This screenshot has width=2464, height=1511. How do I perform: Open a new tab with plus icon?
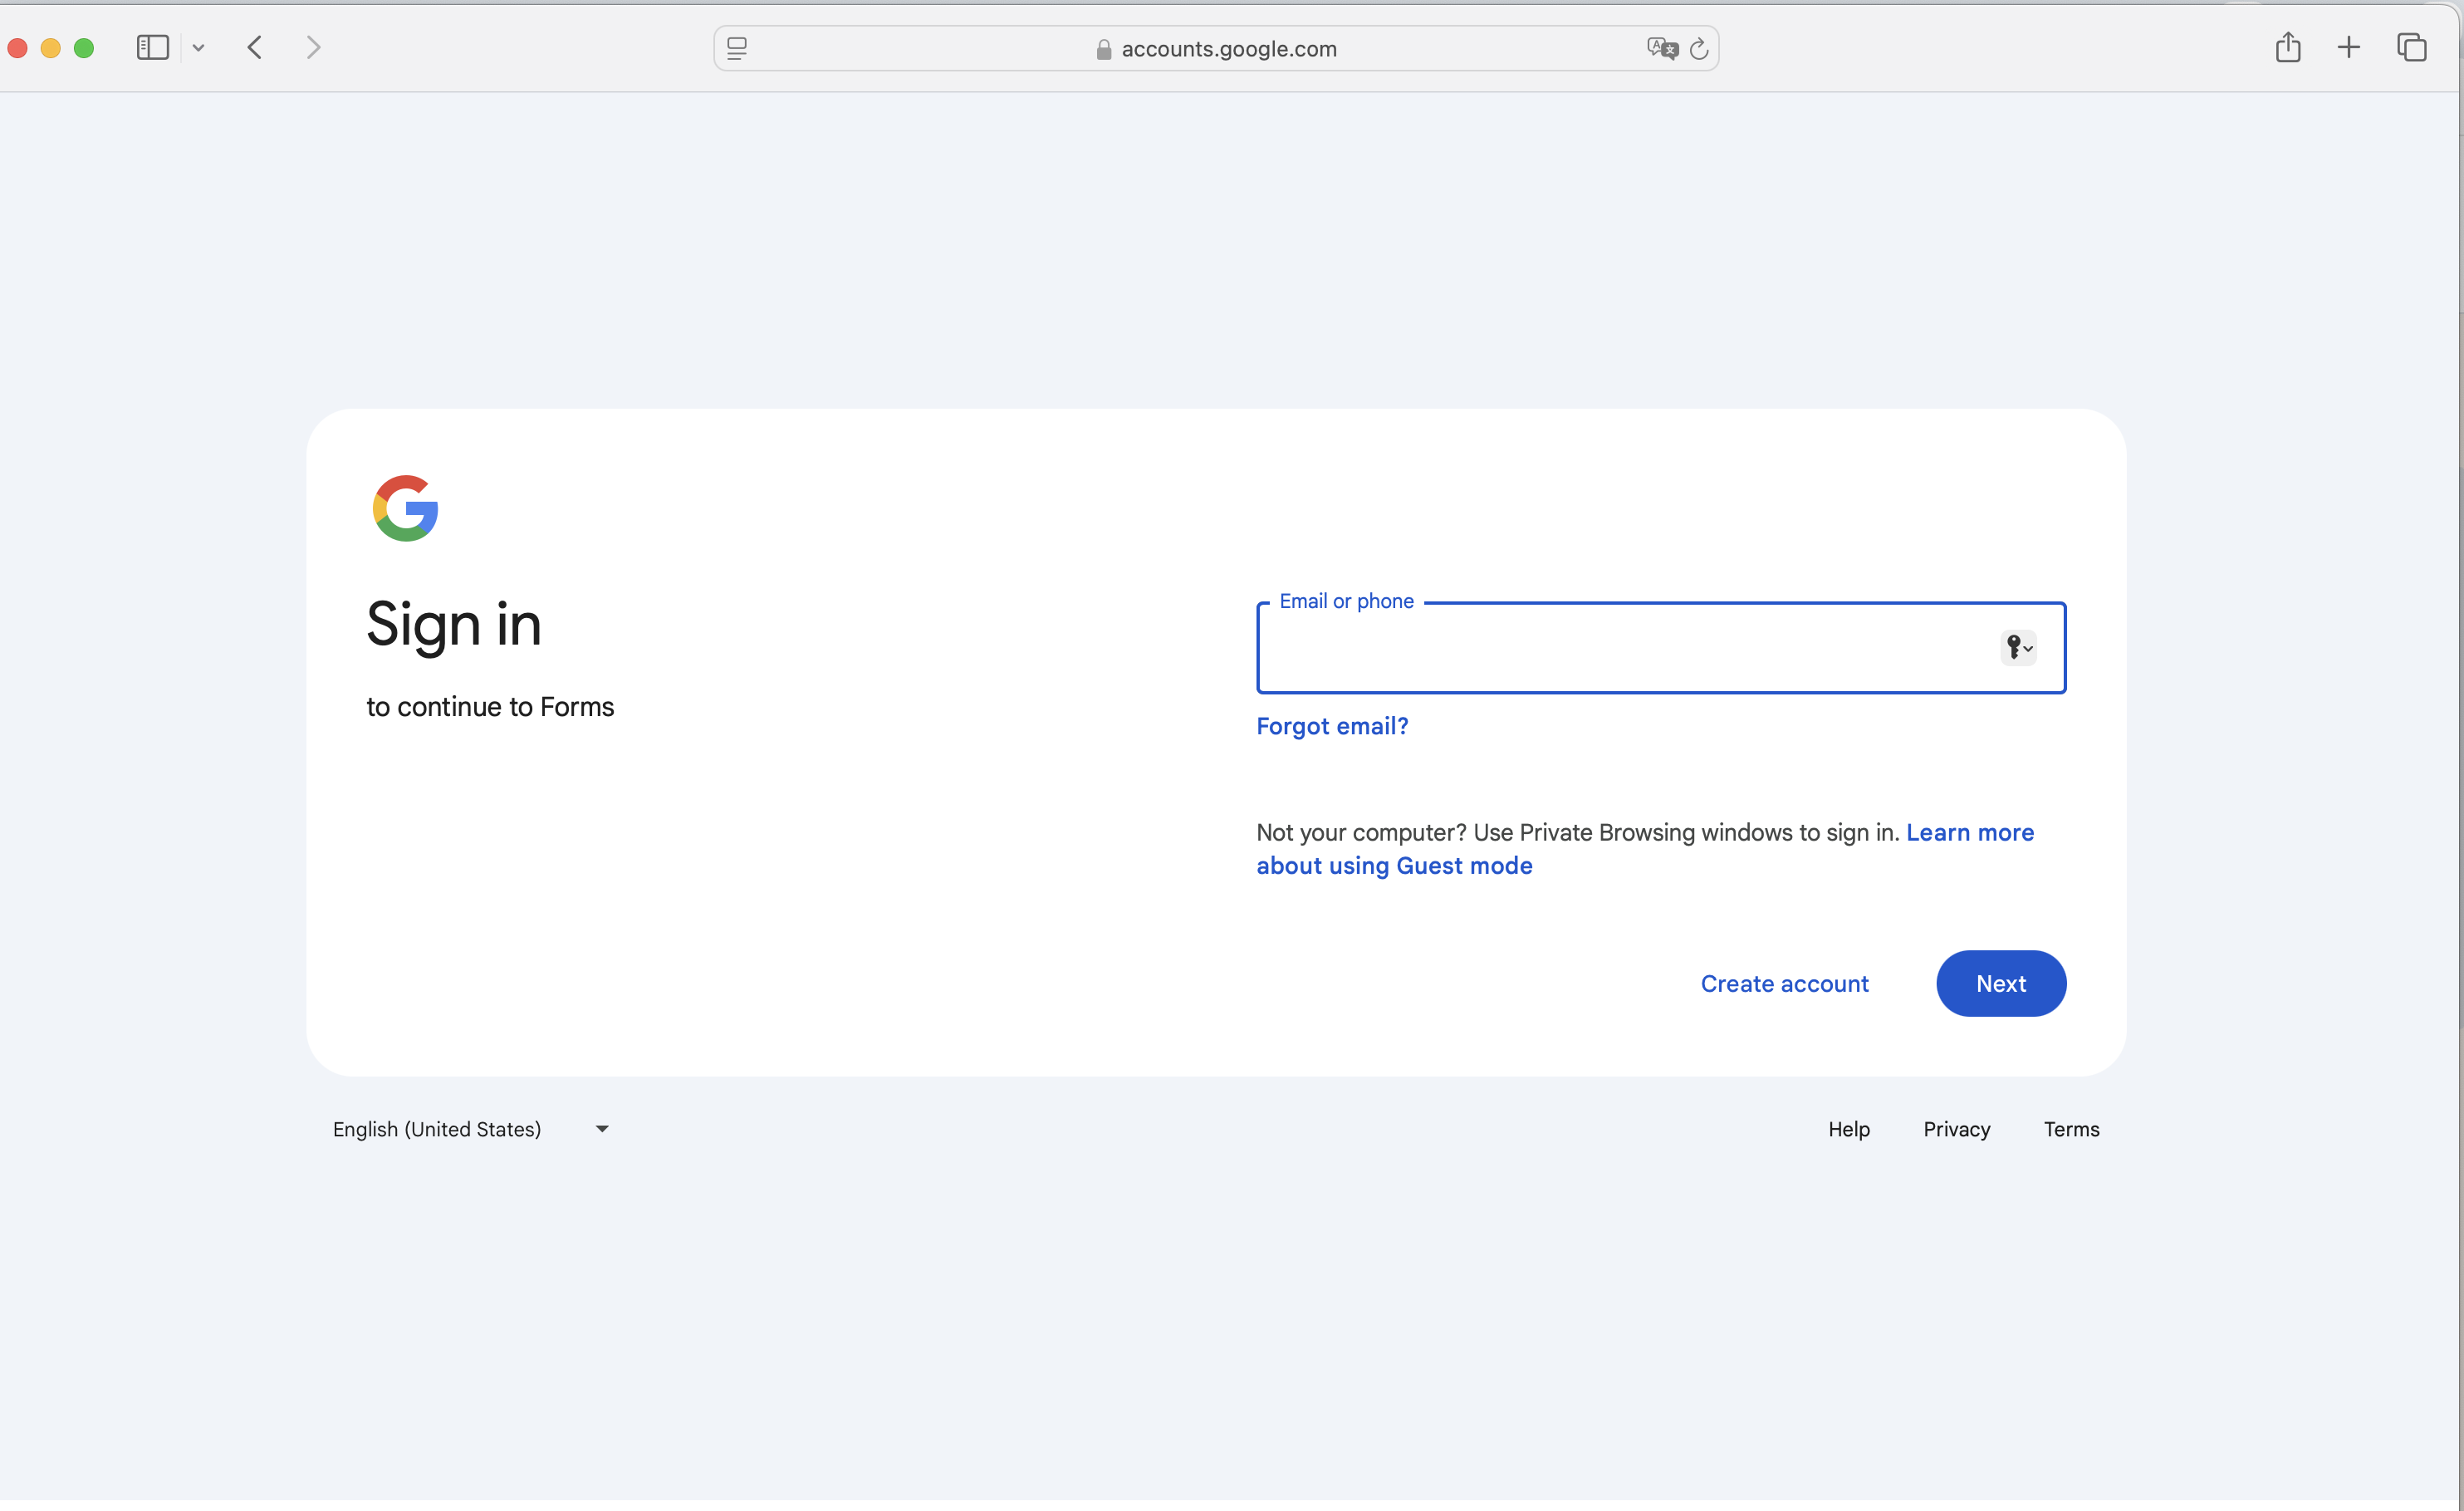(2349, 48)
